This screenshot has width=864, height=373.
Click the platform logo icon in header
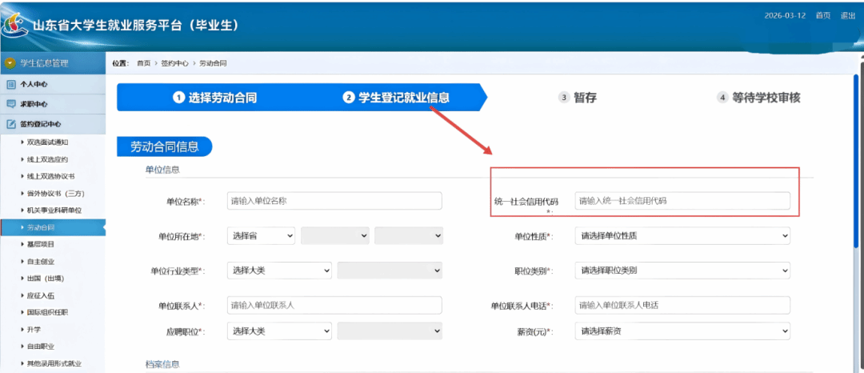16,25
